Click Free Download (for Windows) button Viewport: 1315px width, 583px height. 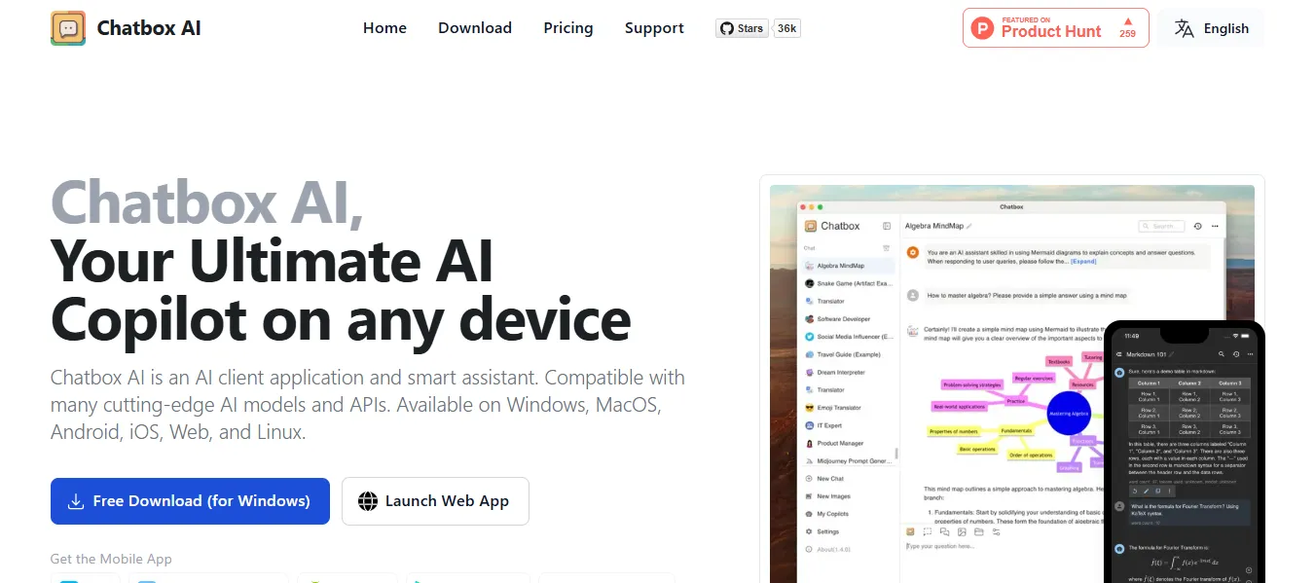pyautogui.click(x=190, y=501)
